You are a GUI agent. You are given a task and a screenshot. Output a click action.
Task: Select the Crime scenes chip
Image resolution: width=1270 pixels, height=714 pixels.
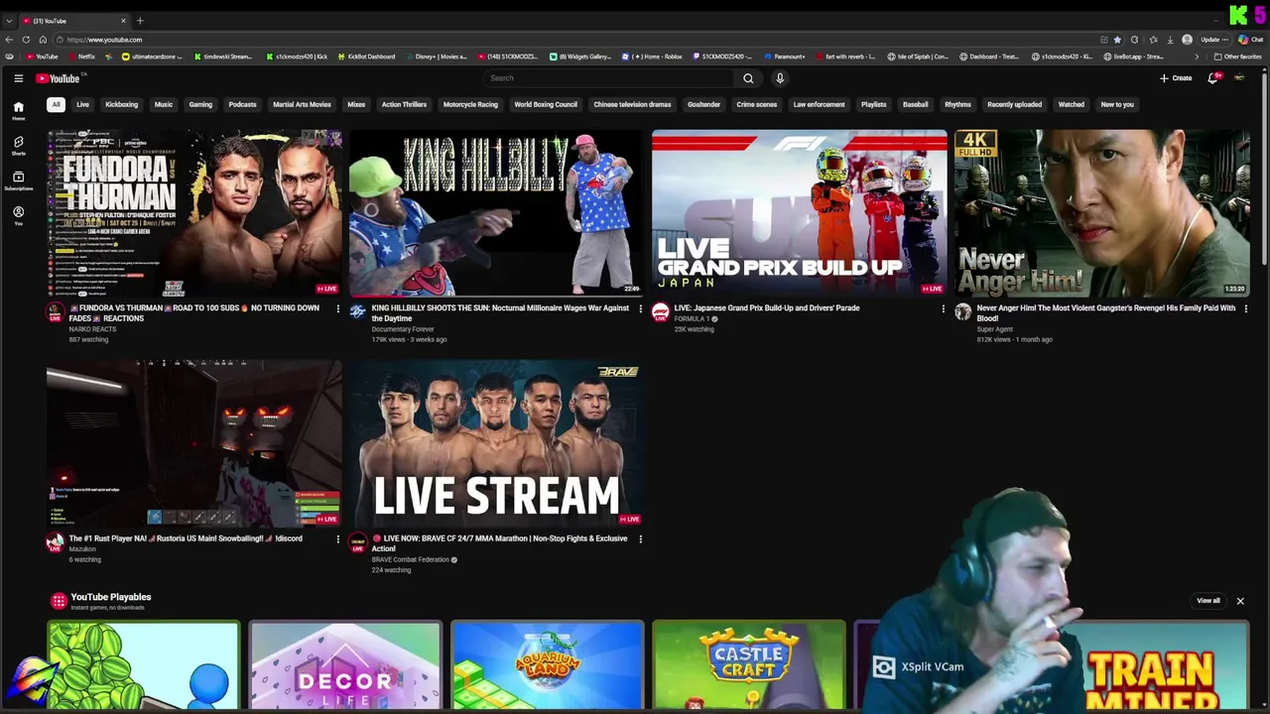coord(757,104)
